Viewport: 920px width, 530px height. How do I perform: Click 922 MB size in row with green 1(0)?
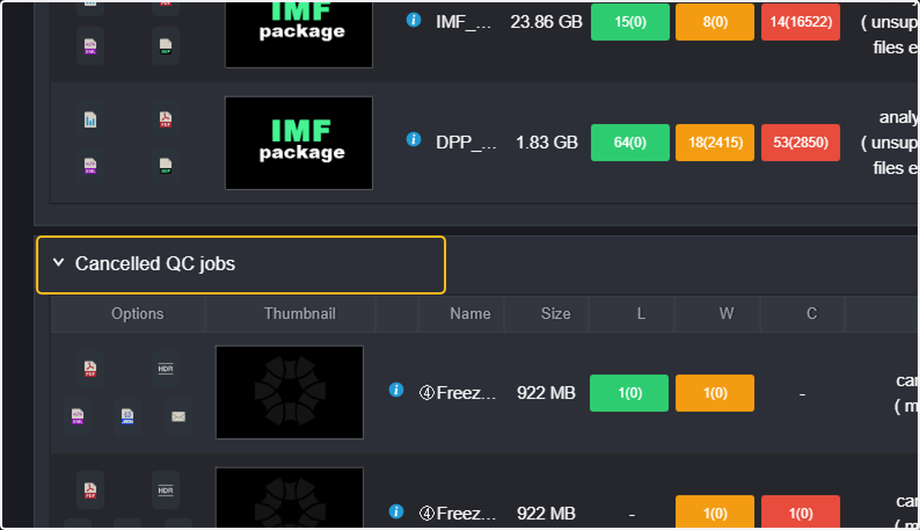click(546, 393)
